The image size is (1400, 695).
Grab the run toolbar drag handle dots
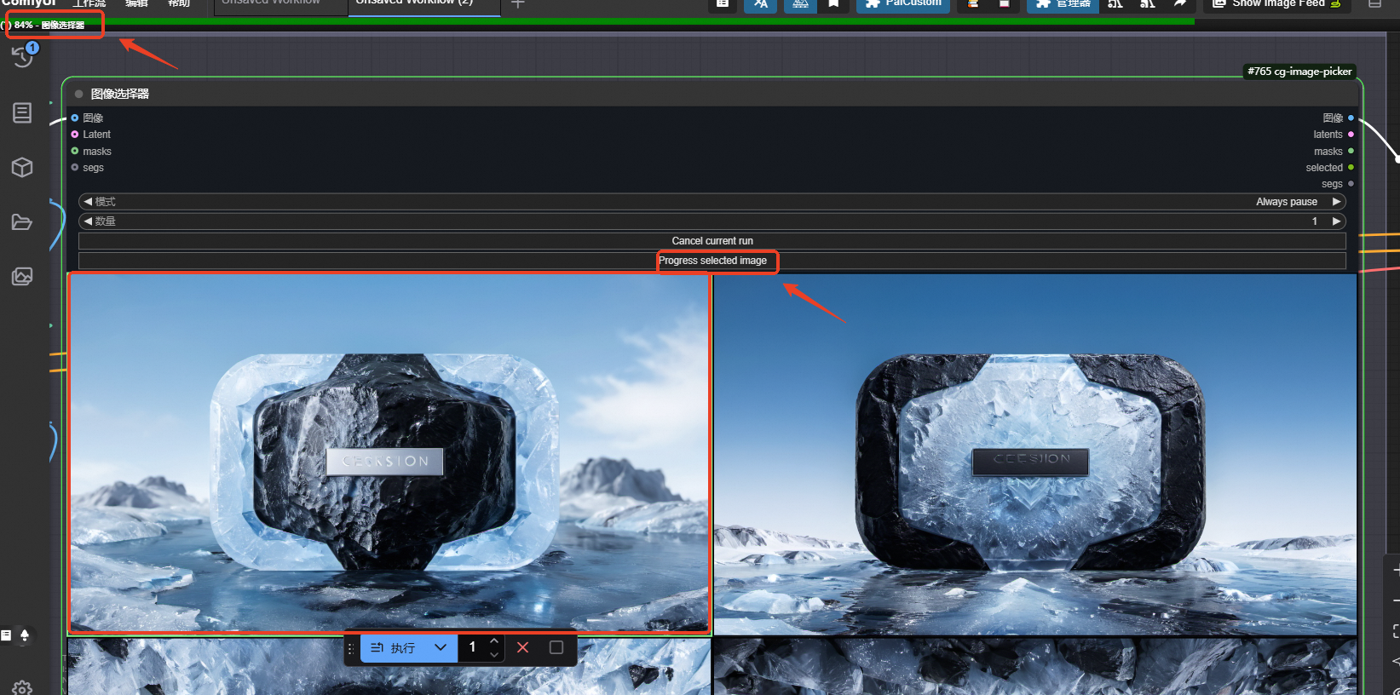pyautogui.click(x=350, y=648)
